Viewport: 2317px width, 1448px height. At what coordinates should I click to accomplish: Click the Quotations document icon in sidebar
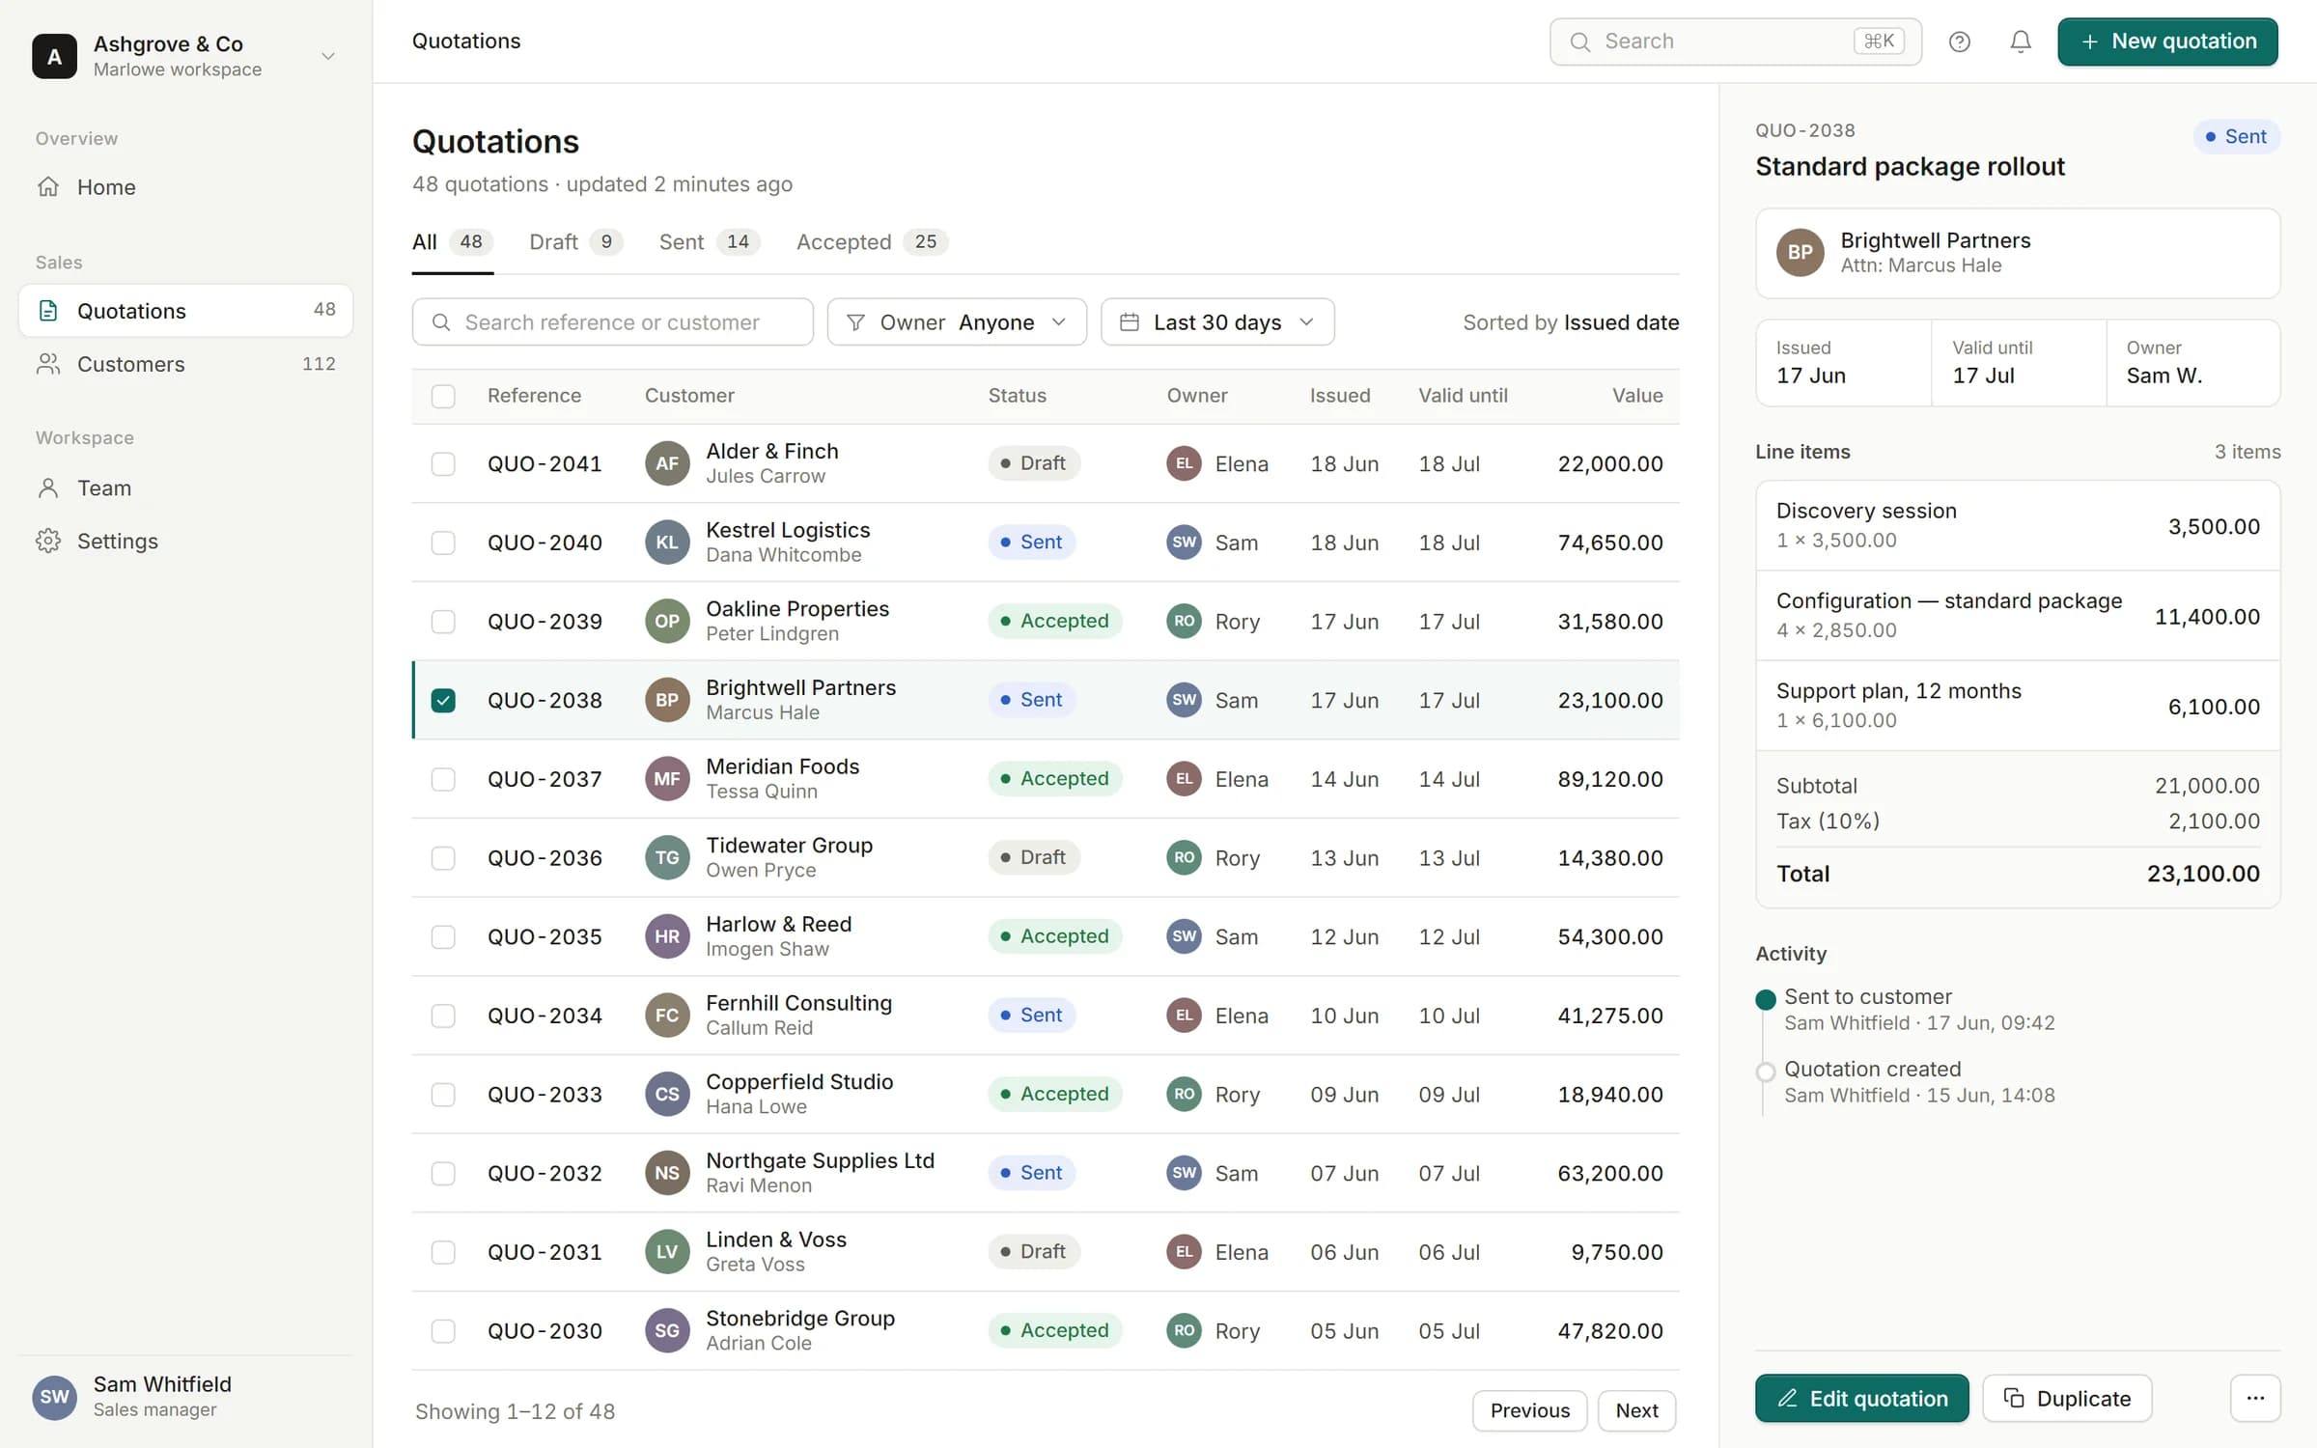tap(48, 311)
